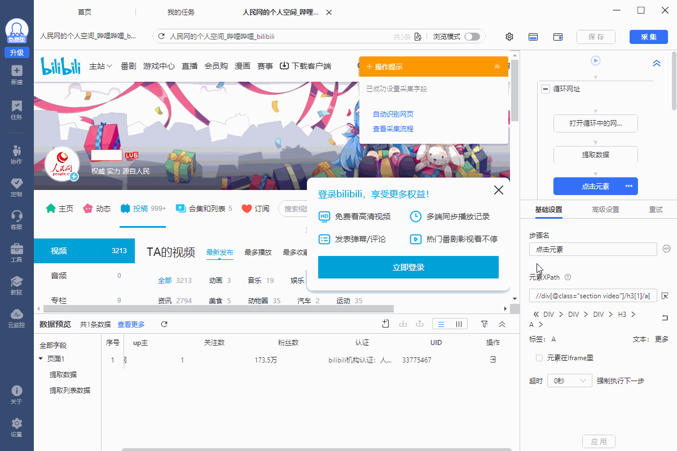
Task: Switch data preview to column view
Action: click(x=459, y=324)
